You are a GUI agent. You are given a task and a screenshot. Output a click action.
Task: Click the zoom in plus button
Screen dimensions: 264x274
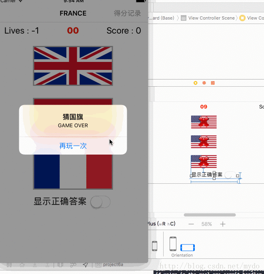point(223,224)
